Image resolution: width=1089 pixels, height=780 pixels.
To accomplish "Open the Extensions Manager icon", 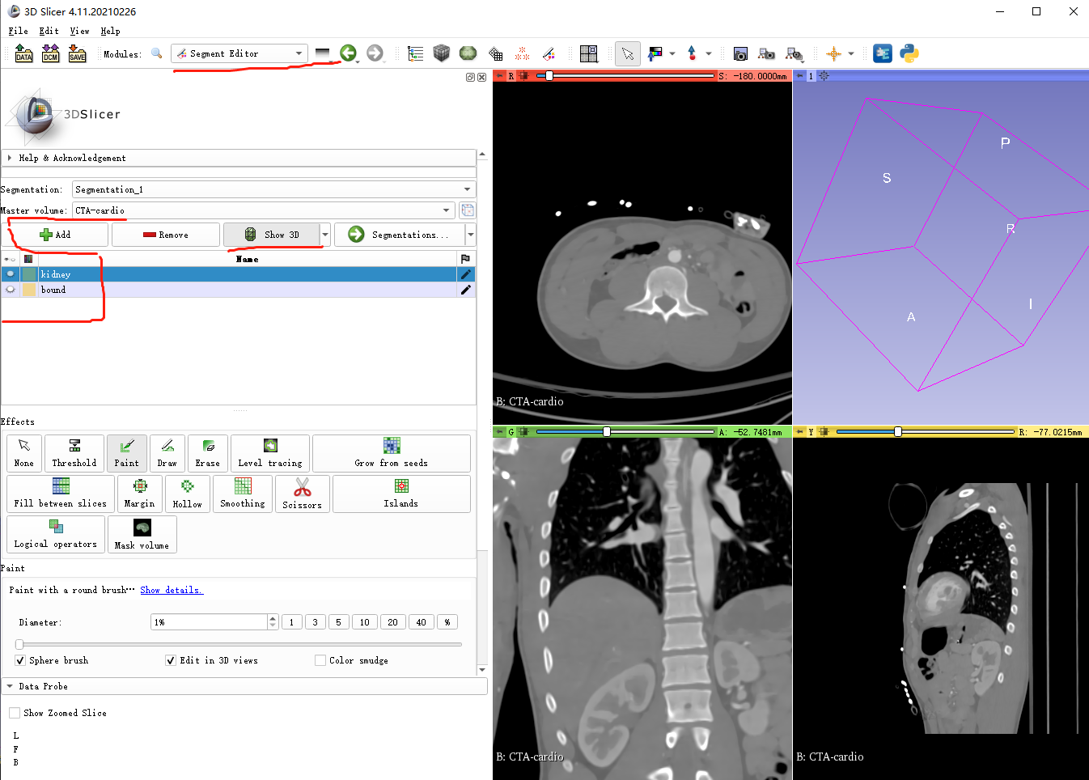I will coord(883,53).
